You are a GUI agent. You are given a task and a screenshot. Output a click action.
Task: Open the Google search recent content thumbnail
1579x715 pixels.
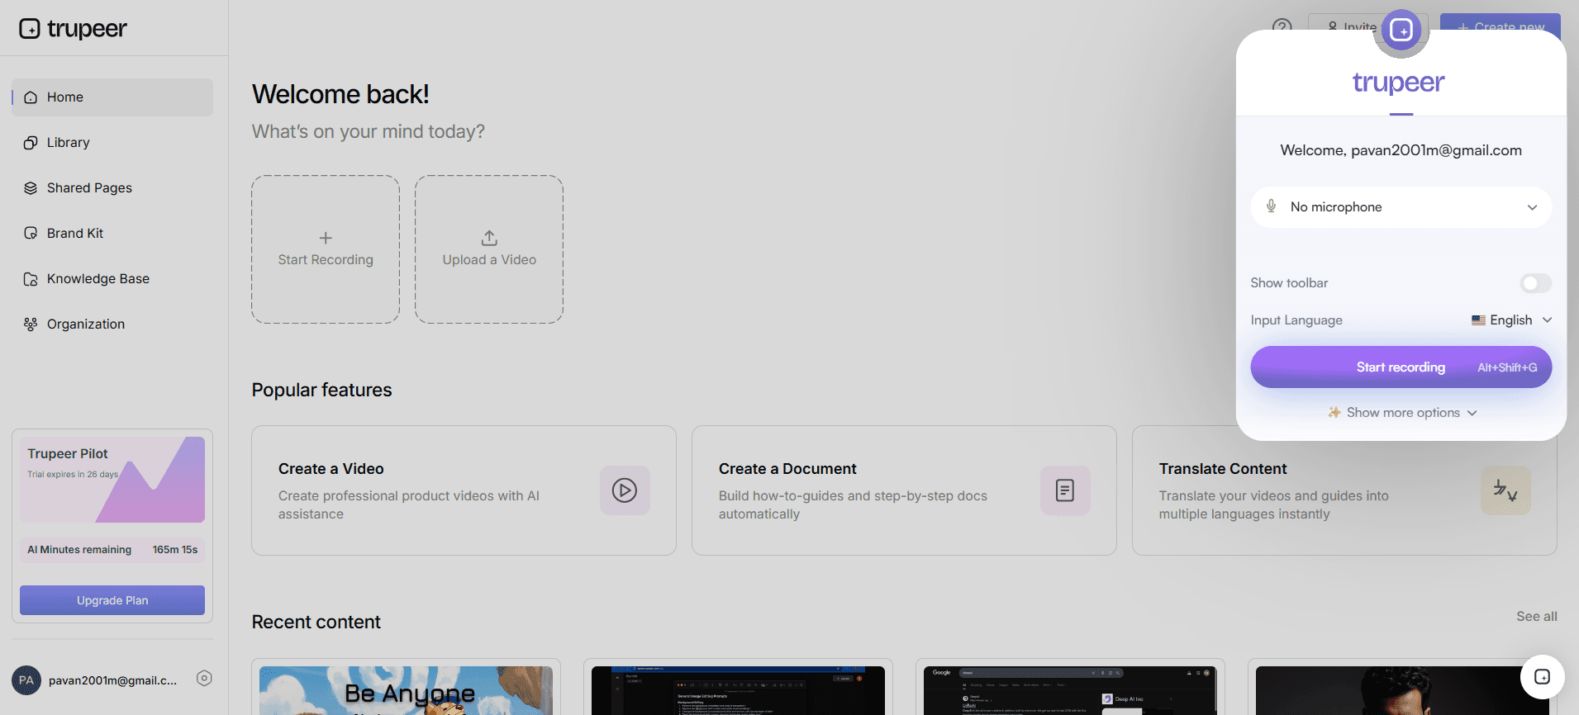[1070, 690]
